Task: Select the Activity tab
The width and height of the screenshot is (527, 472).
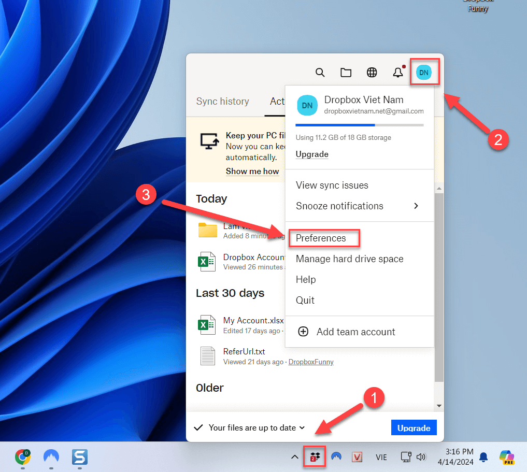Action: 277,101
